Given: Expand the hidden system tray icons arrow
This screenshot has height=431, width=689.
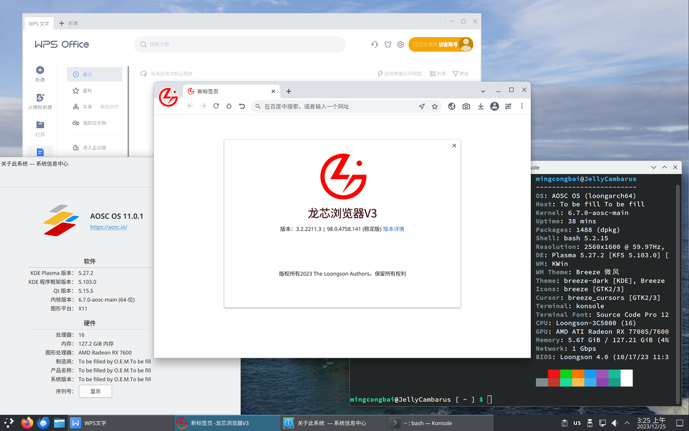Looking at the screenshot, I should (x=627, y=423).
